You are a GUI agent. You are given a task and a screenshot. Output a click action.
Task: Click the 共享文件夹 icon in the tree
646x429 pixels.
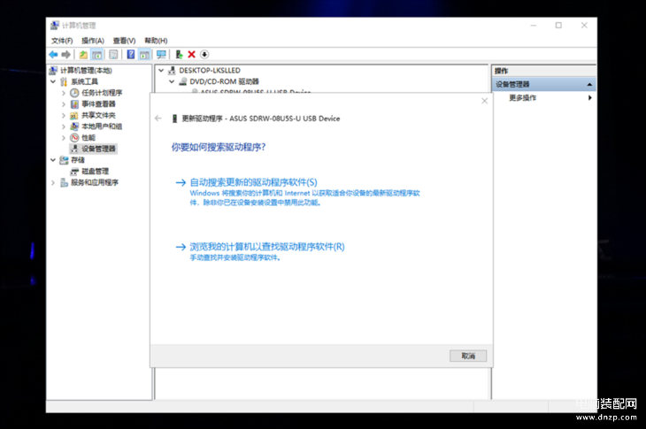(74, 115)
